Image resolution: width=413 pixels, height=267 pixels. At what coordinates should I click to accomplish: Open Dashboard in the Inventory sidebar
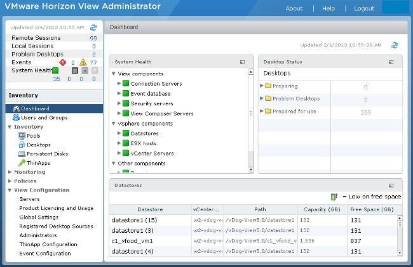[54, 108]
